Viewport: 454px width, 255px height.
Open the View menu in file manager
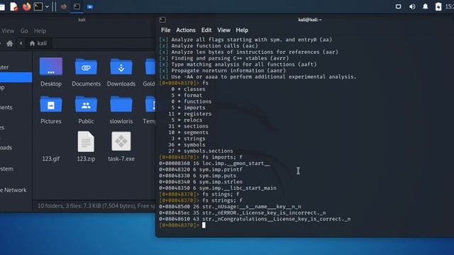[x=8, y=30]
